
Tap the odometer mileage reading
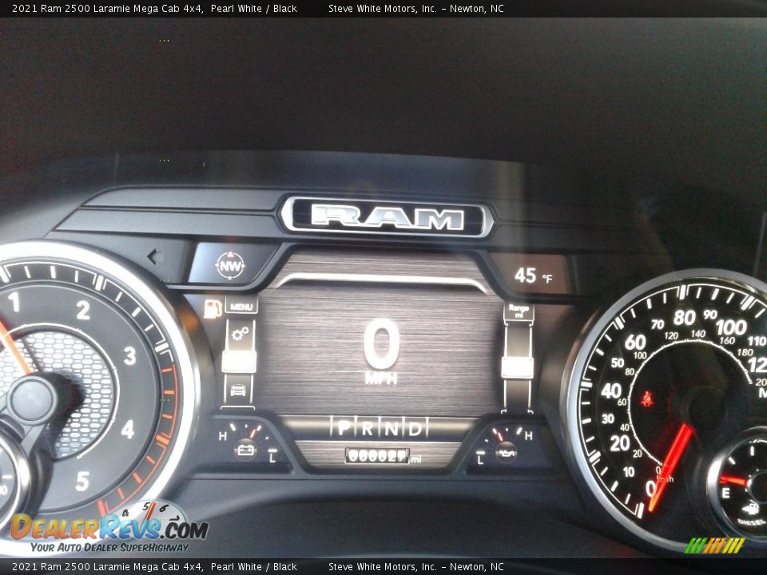click(x=383, y=456)
